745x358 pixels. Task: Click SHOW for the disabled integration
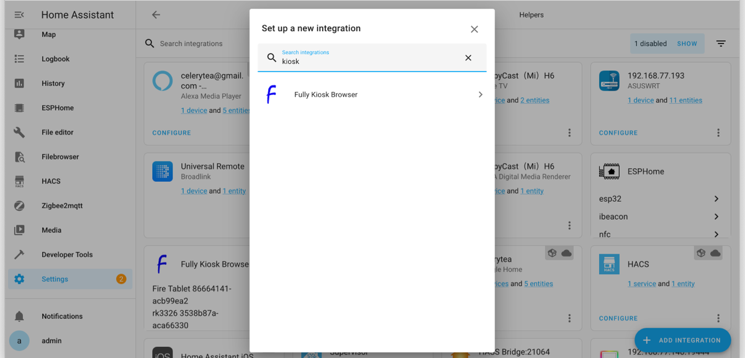(x=687, y=43)
